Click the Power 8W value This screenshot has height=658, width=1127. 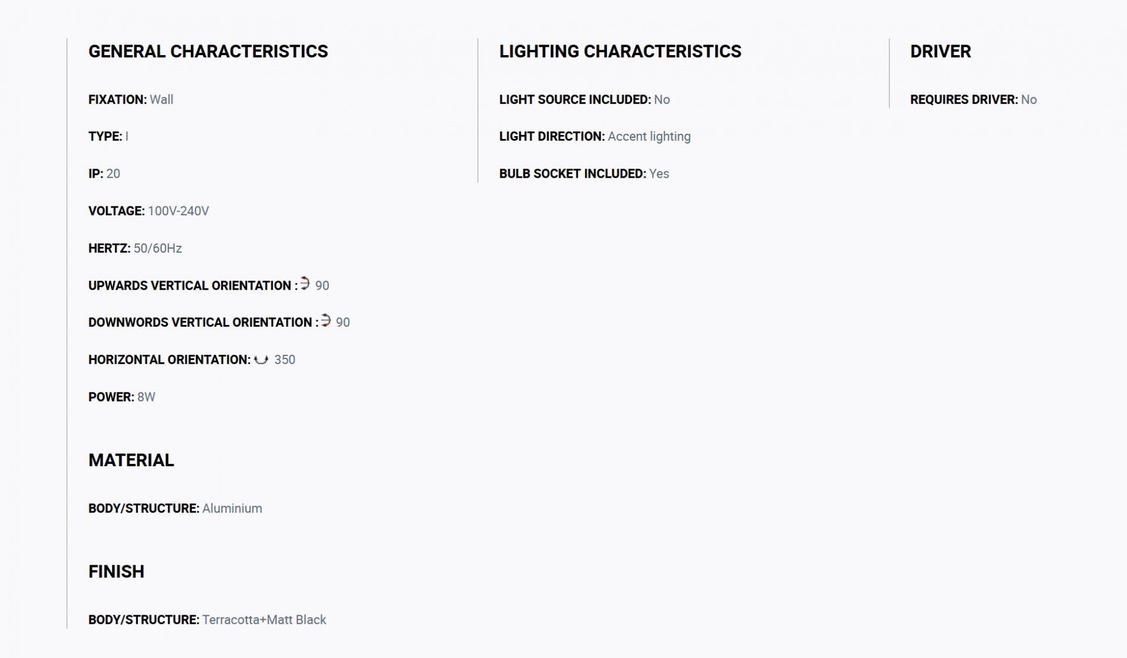coord(146,397)
